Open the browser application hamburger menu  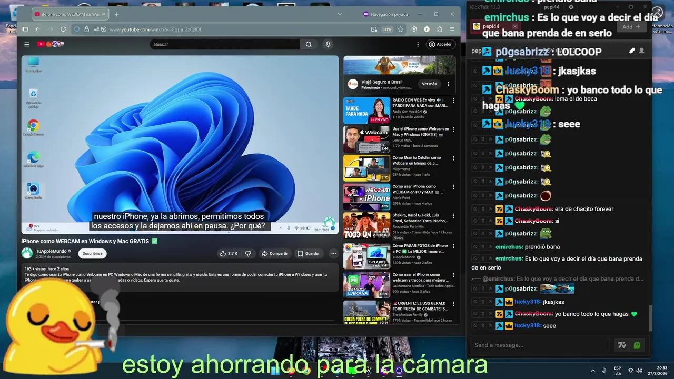pos(452,29)
